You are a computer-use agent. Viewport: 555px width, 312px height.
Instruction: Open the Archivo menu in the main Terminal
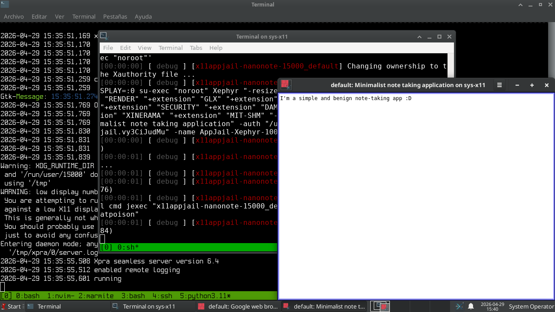[14, 16]
